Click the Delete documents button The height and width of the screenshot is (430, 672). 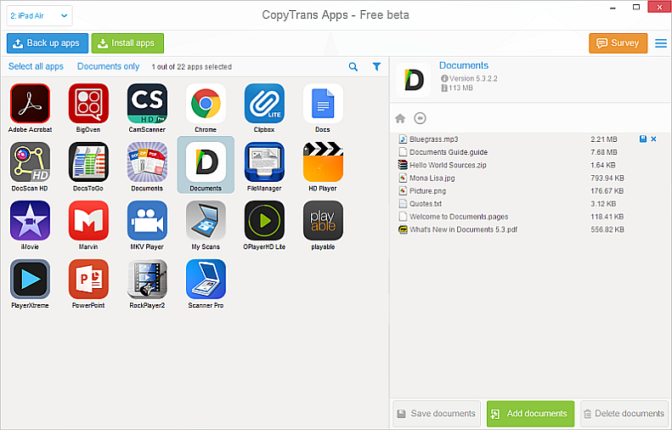click(624, 414)
